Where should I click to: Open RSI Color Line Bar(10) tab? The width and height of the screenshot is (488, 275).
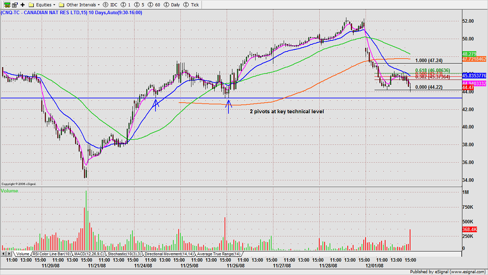[x=52, y=254]
